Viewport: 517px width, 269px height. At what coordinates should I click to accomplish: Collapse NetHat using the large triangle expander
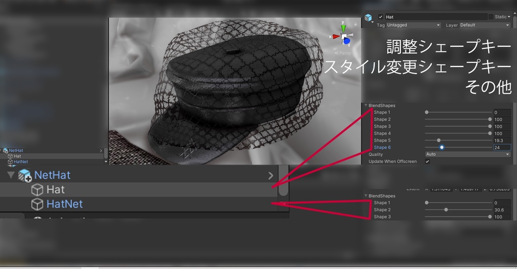(11, 175)
